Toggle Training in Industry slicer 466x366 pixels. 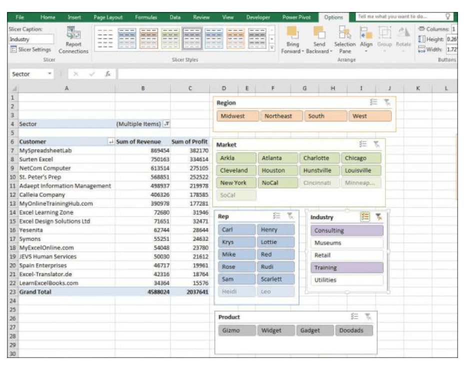pos(347,267)
